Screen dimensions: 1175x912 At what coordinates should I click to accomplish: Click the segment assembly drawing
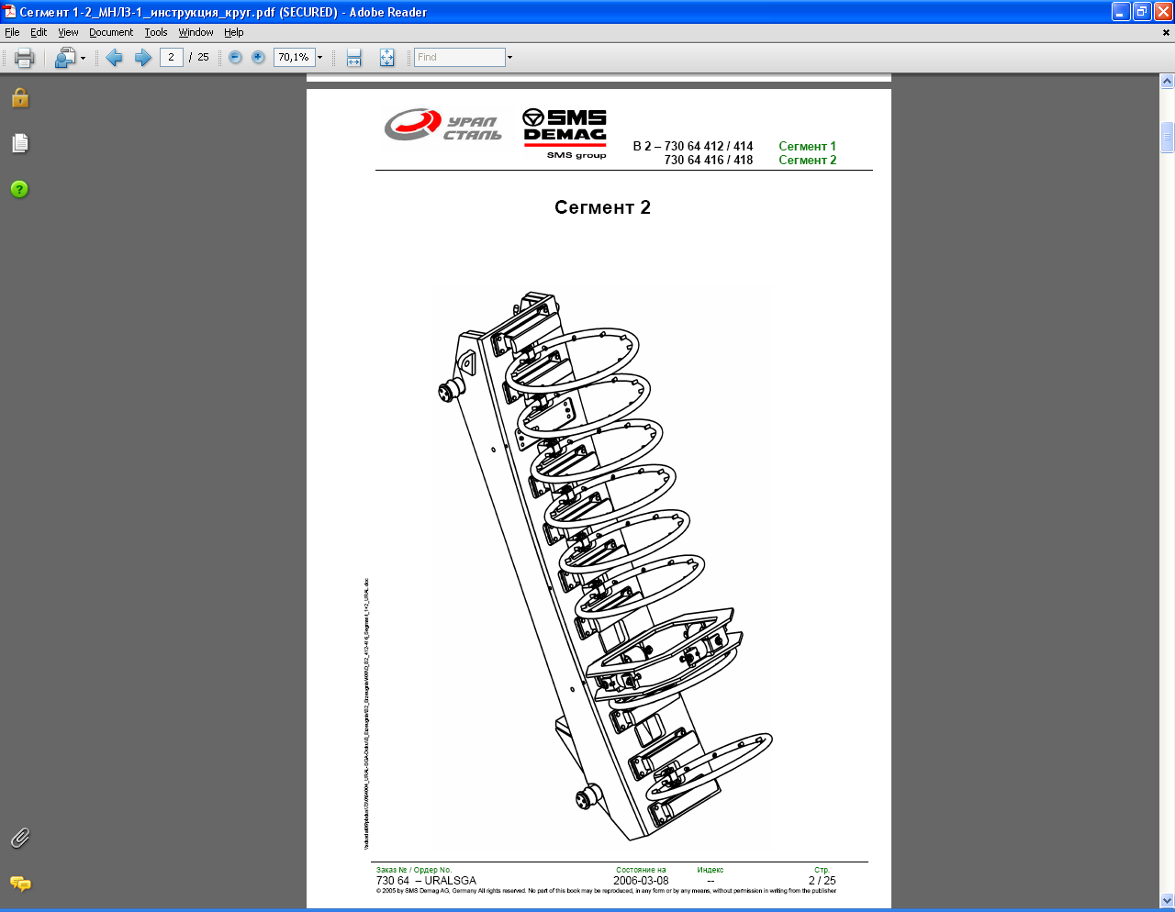pos(604,564)
